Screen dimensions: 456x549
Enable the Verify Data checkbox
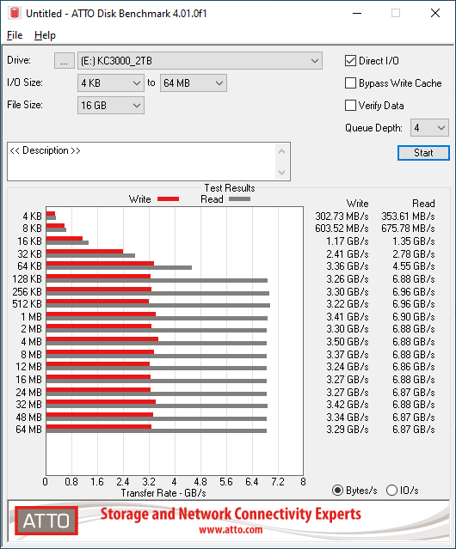pyautogui.click(x=350, y=106)
